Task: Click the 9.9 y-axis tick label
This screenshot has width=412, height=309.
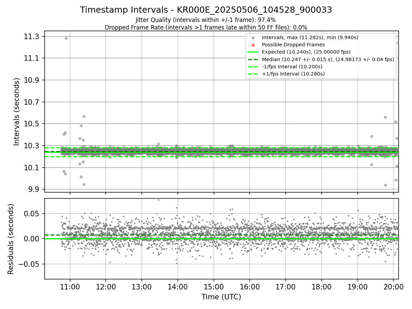Action: click(34, 190)
